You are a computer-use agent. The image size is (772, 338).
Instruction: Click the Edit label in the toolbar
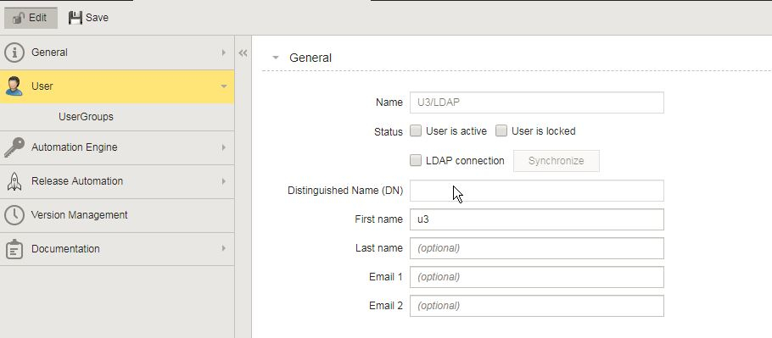coord(37,18)
